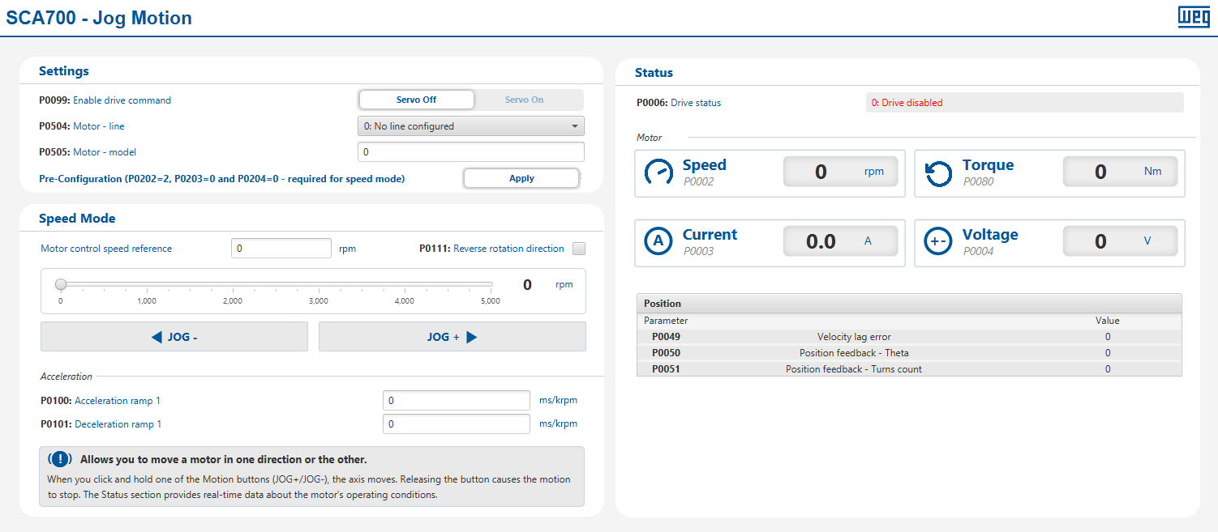Click '0: Drive disabled' status text
1218x532 pixels.
coord(907,103)
